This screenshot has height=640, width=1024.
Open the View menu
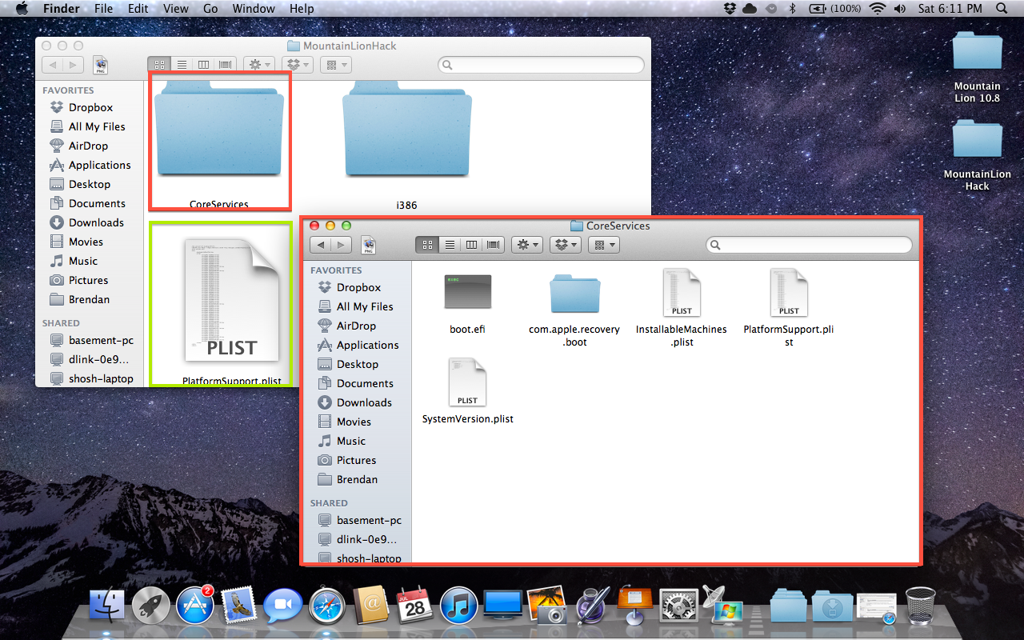[175, 9]
